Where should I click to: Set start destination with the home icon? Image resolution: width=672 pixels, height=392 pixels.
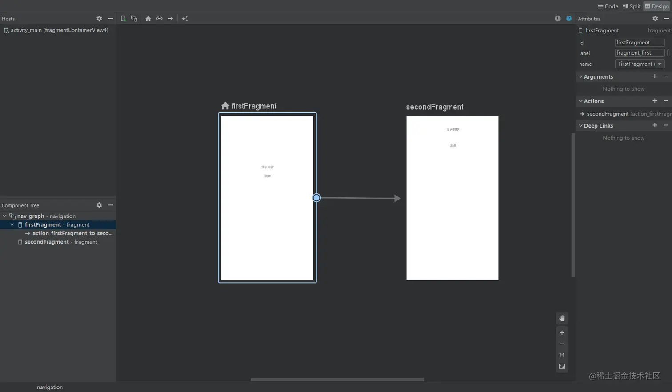[x=148, y=19]
